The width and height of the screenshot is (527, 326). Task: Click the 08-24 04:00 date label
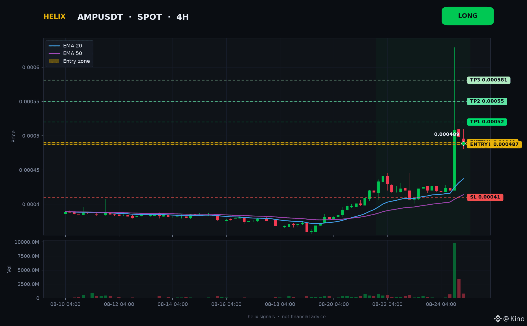click(x=441, y=304)
